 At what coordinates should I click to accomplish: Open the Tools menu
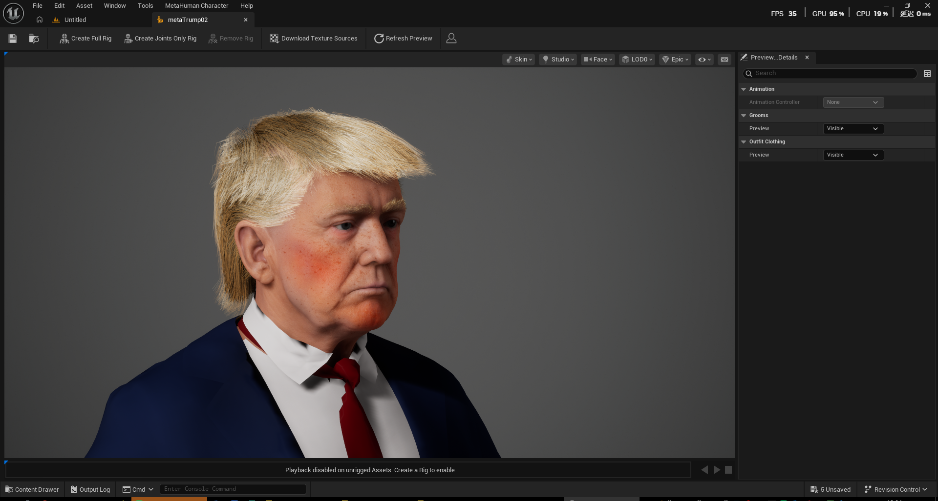tap(145, 6)
